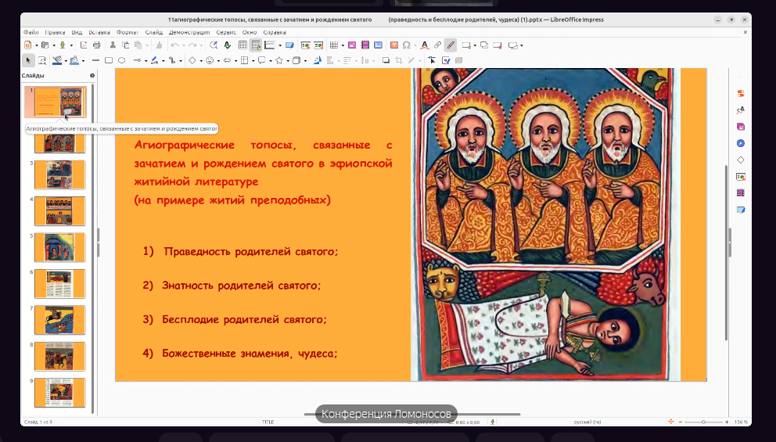
Task: Open the 3D objects dropdown
Action: click(x=305, y=61)
